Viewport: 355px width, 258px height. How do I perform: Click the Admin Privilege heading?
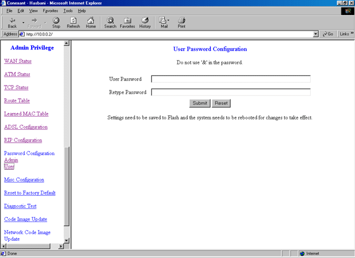[32, 48]
